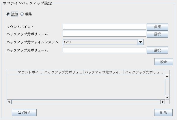The width and height of the screenshot is (177, 120).
Task: Click the バックアップ元ボリュ... column header
Action: pyautogui.click(x=63, y=72)
